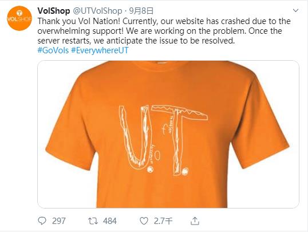The image size is (308, 232).
Task: Expand the tweet options chevron
Action: click(295, 11)
